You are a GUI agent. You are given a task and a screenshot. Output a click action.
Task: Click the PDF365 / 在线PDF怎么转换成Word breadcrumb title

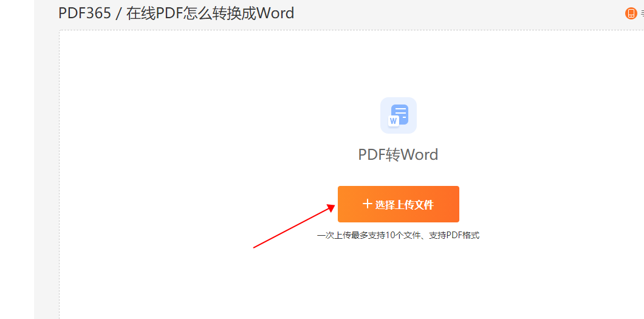click(x=176, y=13)
